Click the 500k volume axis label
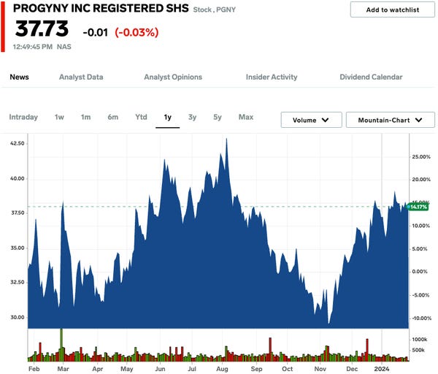Viewport: 438px width, 374px height. pyautogui.click(x=418, y=350)
